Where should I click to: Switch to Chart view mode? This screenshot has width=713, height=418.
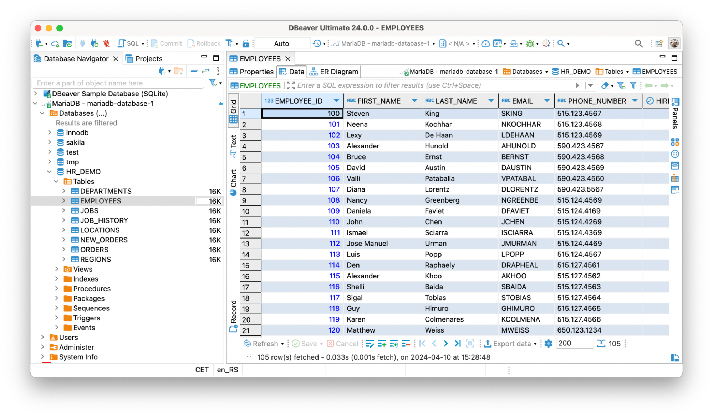click(233, 183)
